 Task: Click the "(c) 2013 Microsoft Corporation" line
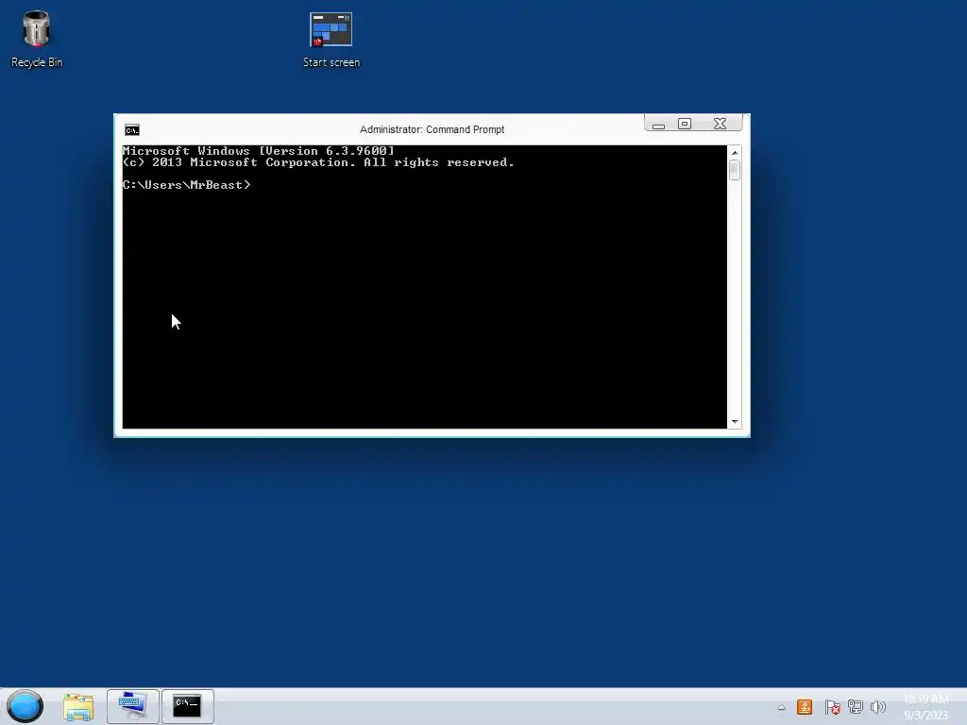318,162
